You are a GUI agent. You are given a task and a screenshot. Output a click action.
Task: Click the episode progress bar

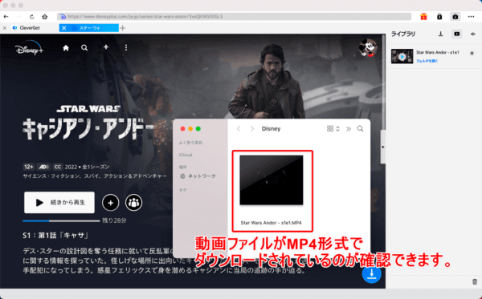pyautogui.click(x=61, y=220)
